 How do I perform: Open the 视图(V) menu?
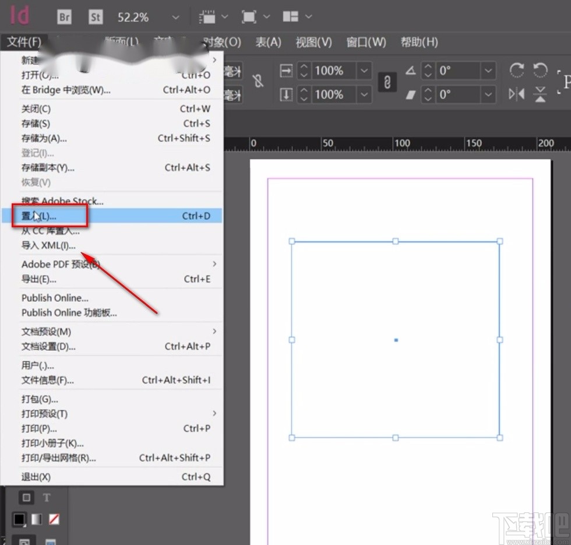[314, 42]
